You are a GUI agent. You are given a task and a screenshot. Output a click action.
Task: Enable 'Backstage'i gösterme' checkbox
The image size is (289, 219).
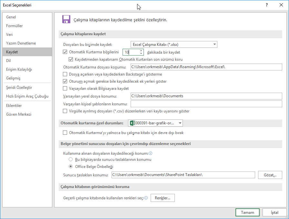tap(65, 74)
